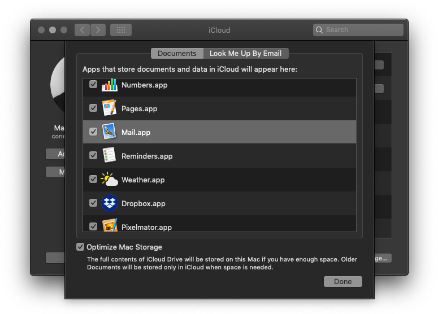
Task: Go back with toolbar back arrow
Action: [83, 30]
